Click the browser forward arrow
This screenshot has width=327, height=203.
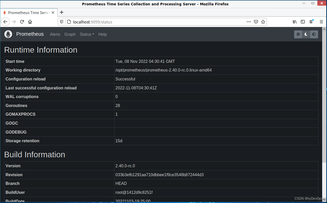[14, 22]
